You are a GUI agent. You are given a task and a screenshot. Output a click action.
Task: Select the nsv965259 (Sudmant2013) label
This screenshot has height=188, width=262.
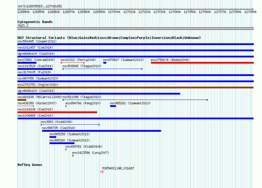pos(69,134)
